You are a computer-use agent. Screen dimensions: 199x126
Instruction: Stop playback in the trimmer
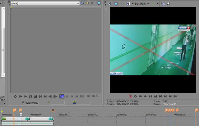click(35, 97)
